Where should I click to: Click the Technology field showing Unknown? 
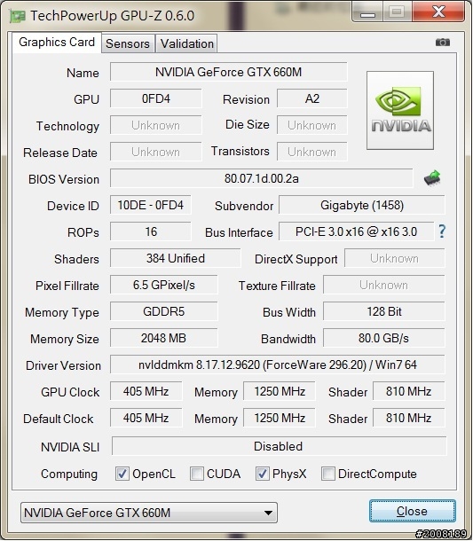pos(155,125)
